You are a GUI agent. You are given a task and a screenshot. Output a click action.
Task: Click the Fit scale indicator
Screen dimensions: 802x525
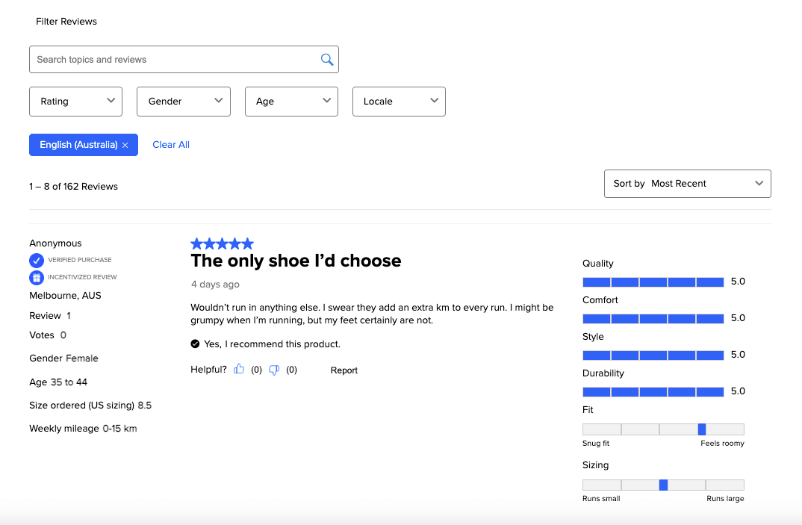coord(701,429)
